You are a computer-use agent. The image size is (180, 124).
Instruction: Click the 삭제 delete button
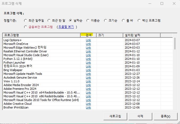pyautogui.click(x=140, y=116)
